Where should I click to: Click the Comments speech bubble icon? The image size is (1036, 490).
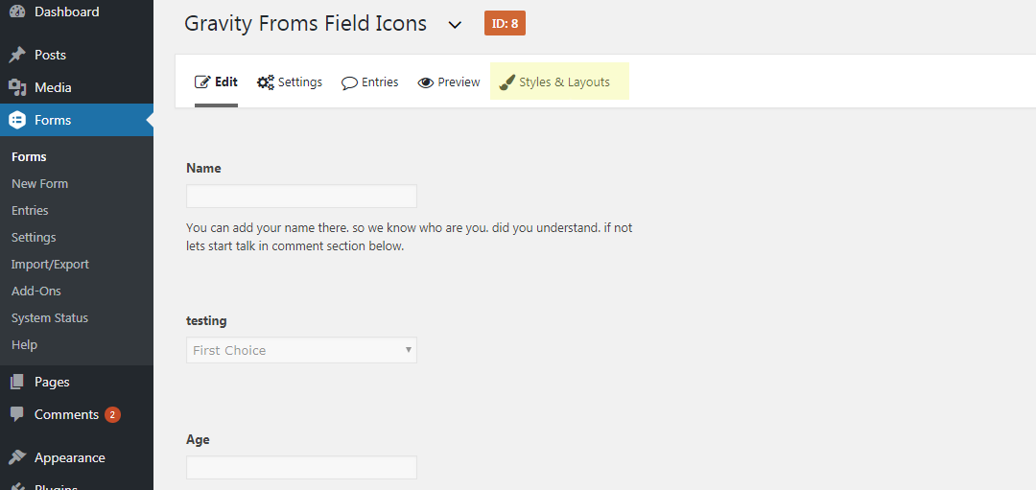(17, 414)
